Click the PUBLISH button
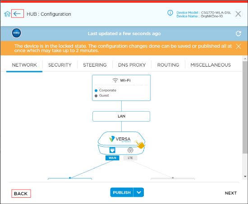This screenshot has width=248, height=204. tap(122, 192)
